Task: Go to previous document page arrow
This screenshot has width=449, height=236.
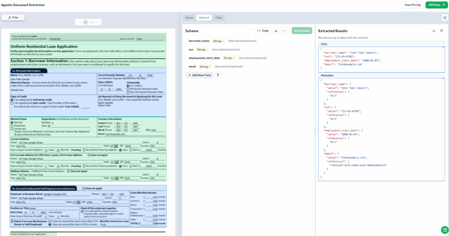Action: pyautogui.click(x=80, y=22)
